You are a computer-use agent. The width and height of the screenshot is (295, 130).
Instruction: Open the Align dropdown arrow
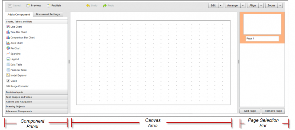[261, 6]
